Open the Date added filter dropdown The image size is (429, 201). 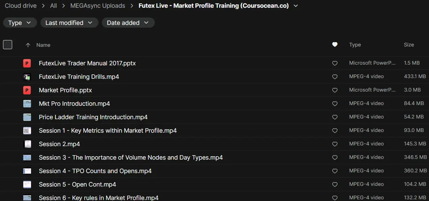(x=128, y=23)
